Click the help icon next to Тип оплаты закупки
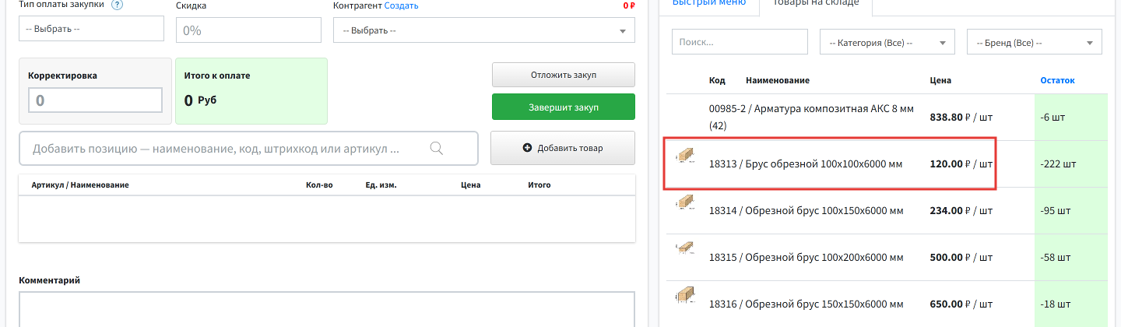 point(118,5)
